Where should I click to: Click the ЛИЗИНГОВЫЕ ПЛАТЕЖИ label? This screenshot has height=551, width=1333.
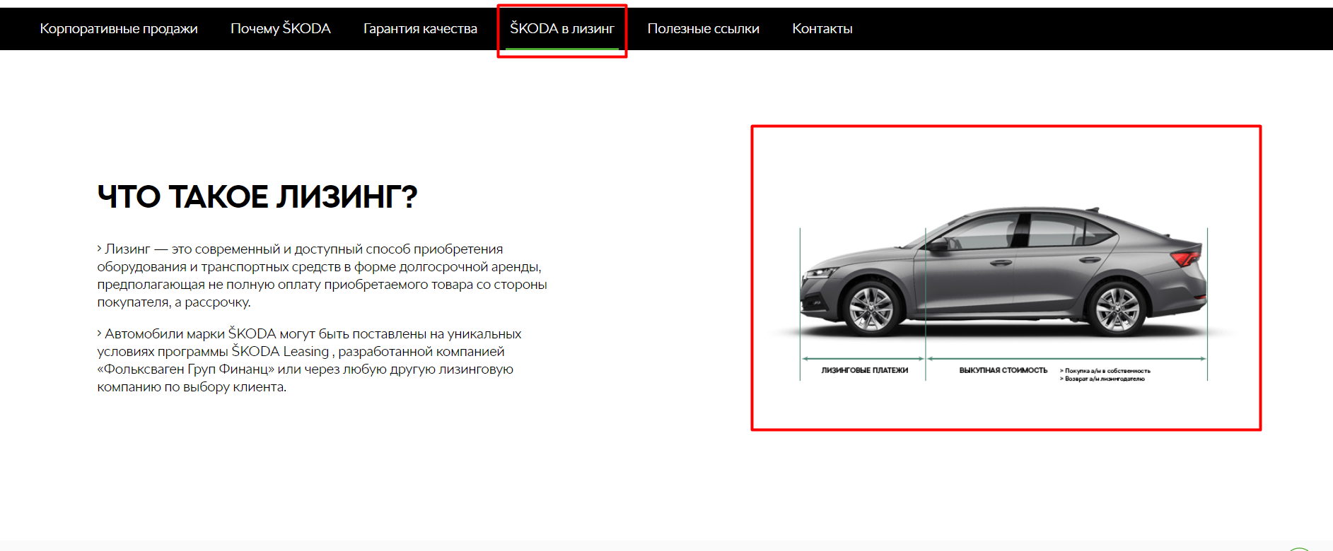point(864,370)
